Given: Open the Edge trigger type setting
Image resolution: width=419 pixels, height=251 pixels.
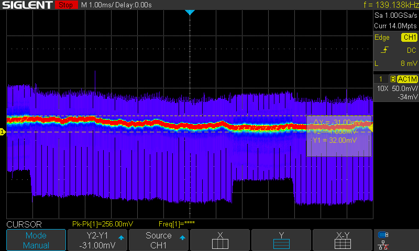Looking at the screenshot, I should [x=382, y=37].
